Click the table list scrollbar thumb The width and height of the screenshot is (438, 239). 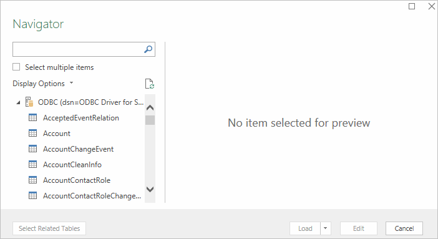[150, 120]
